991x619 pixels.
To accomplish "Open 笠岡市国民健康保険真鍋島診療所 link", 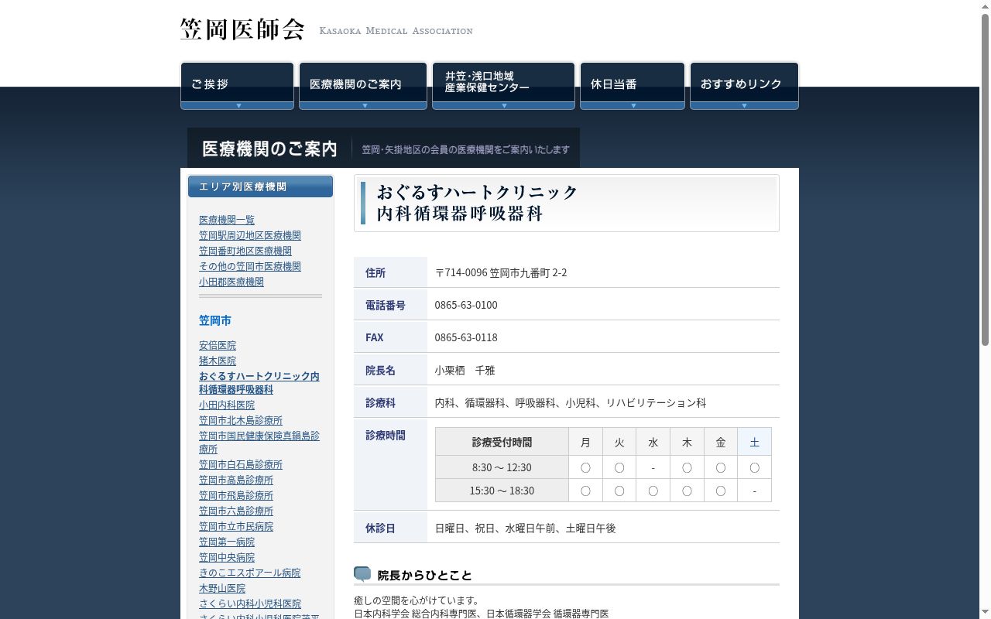I will (x=259, y=442).
